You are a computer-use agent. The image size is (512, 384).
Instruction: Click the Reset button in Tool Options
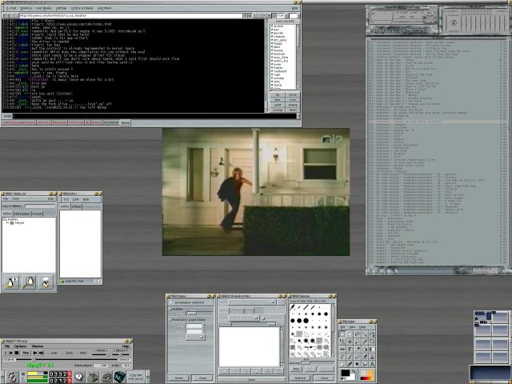tap(178, 378)
